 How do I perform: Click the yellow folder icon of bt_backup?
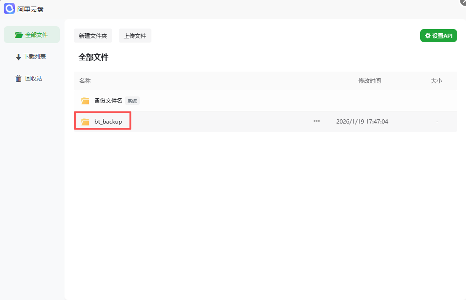click(84, 121)
